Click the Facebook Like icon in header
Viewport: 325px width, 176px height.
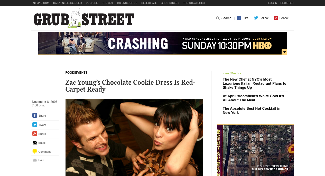pyautogui.click(x=239, y=18)
